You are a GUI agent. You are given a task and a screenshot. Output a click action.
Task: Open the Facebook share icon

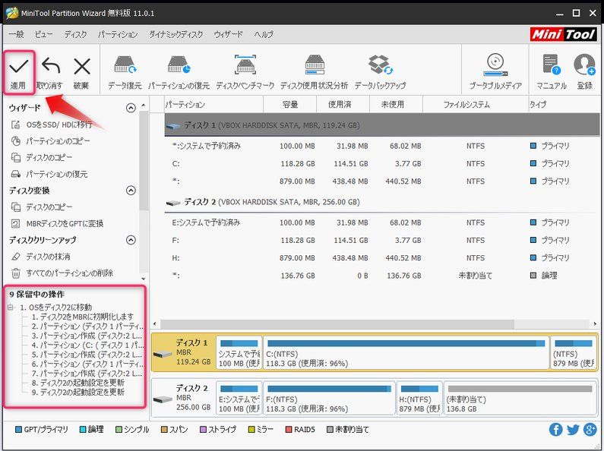tap(555, 430)
